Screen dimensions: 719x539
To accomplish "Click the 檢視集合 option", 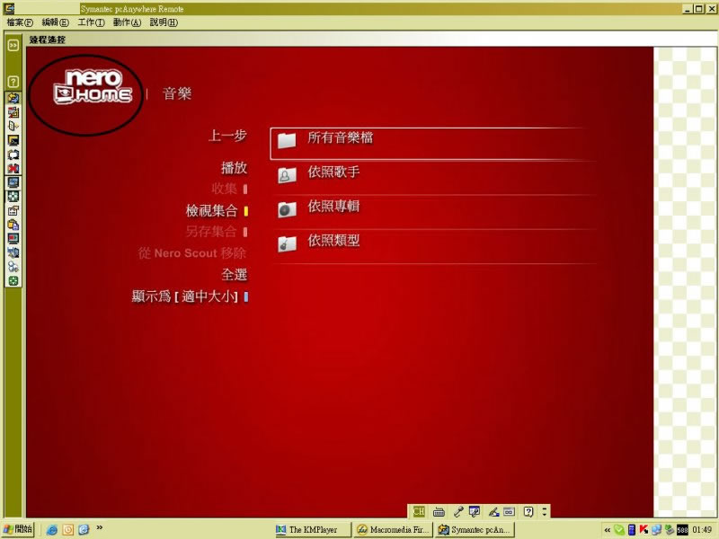I will (x=211, y=211).
